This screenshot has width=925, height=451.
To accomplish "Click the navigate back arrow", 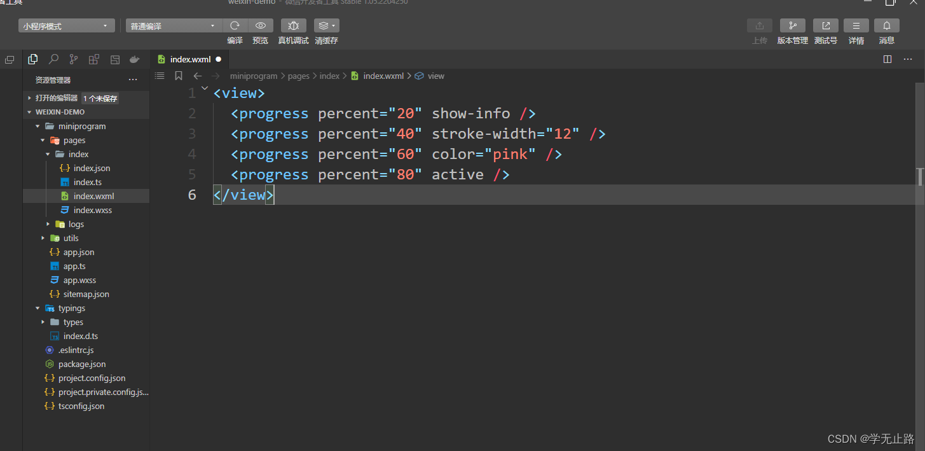I will pos(198,76).
